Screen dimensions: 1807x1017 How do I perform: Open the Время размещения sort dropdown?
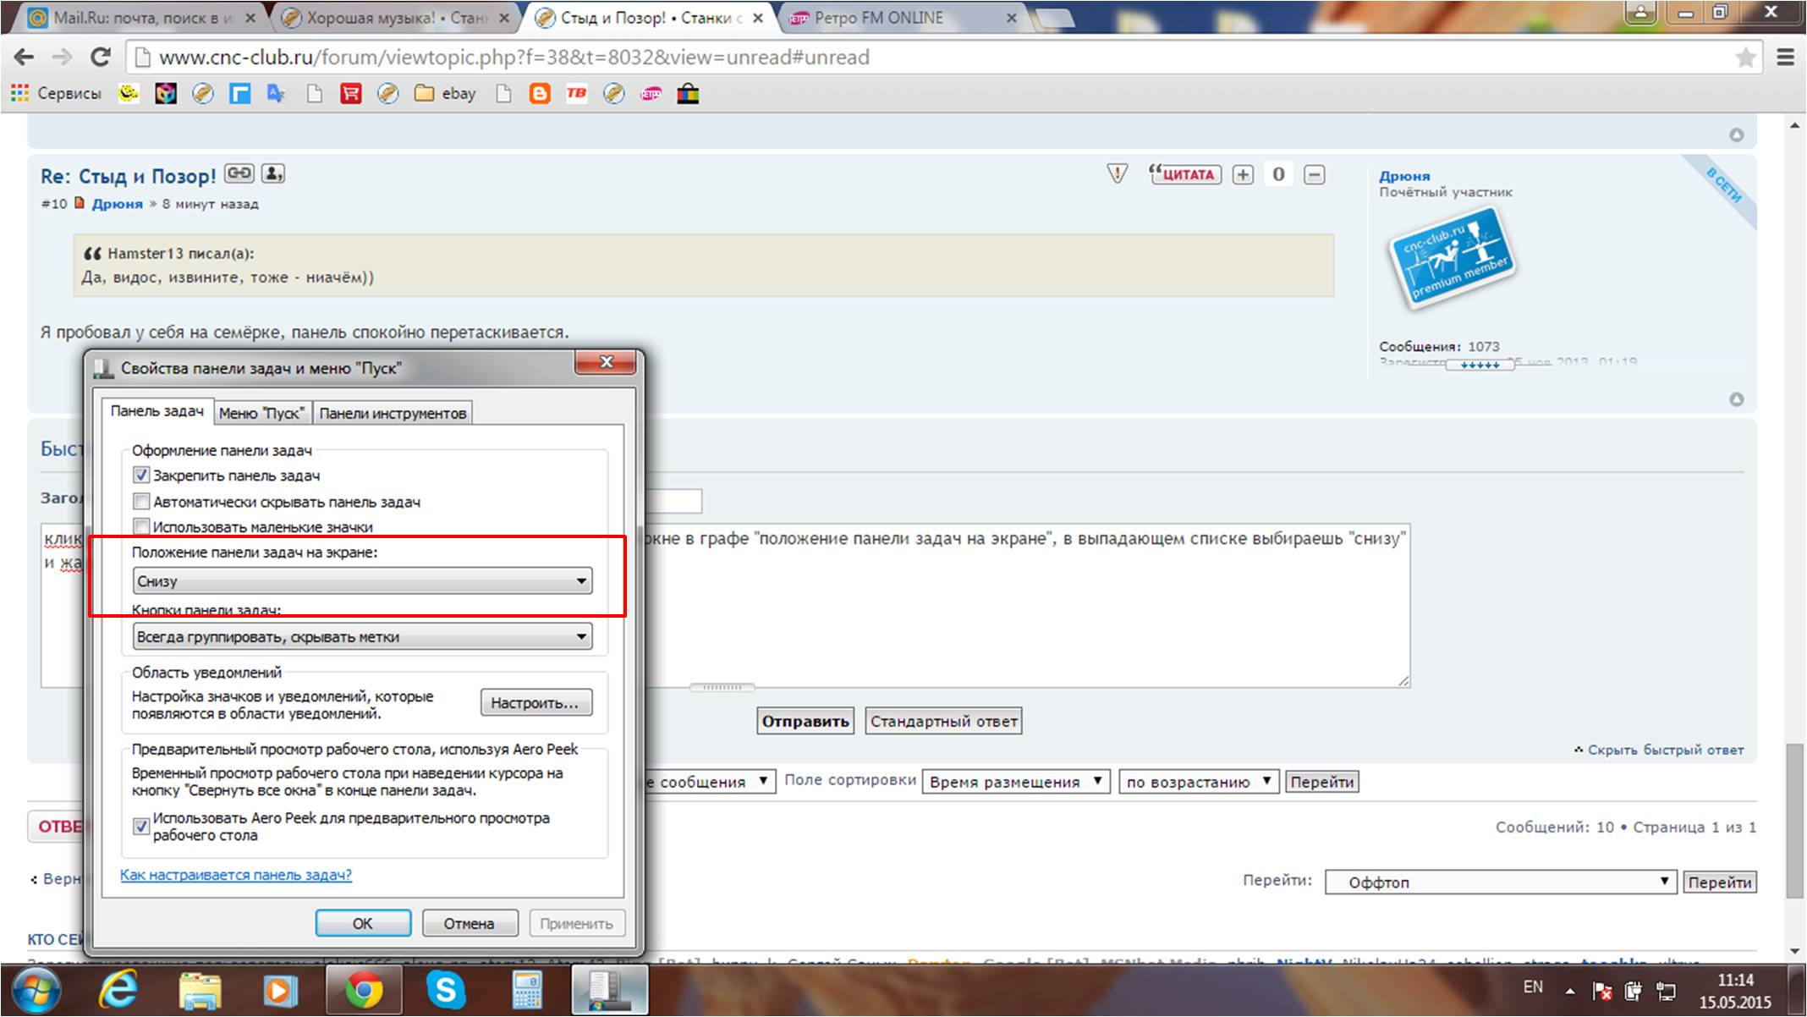coord(1015,782)
